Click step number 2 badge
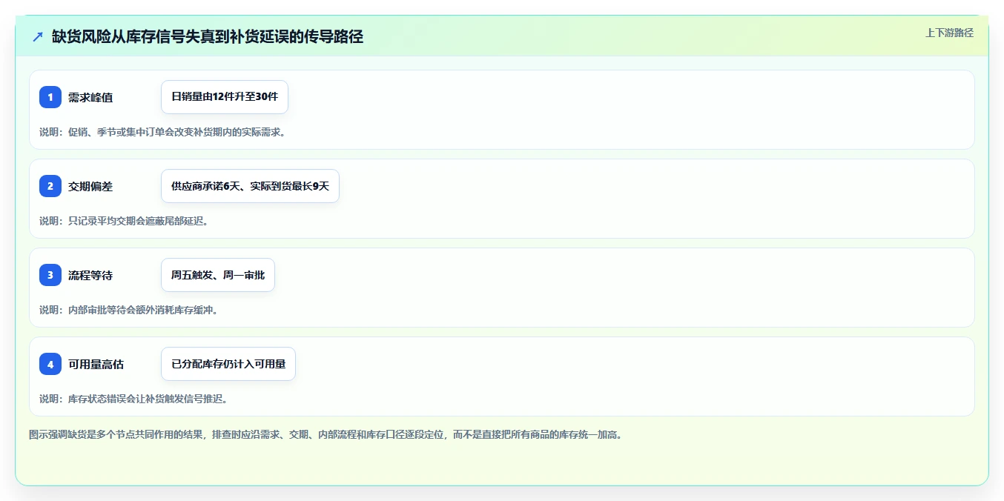Image resolution: width=1004 pixels, height=501 pixels. [50, 186]
